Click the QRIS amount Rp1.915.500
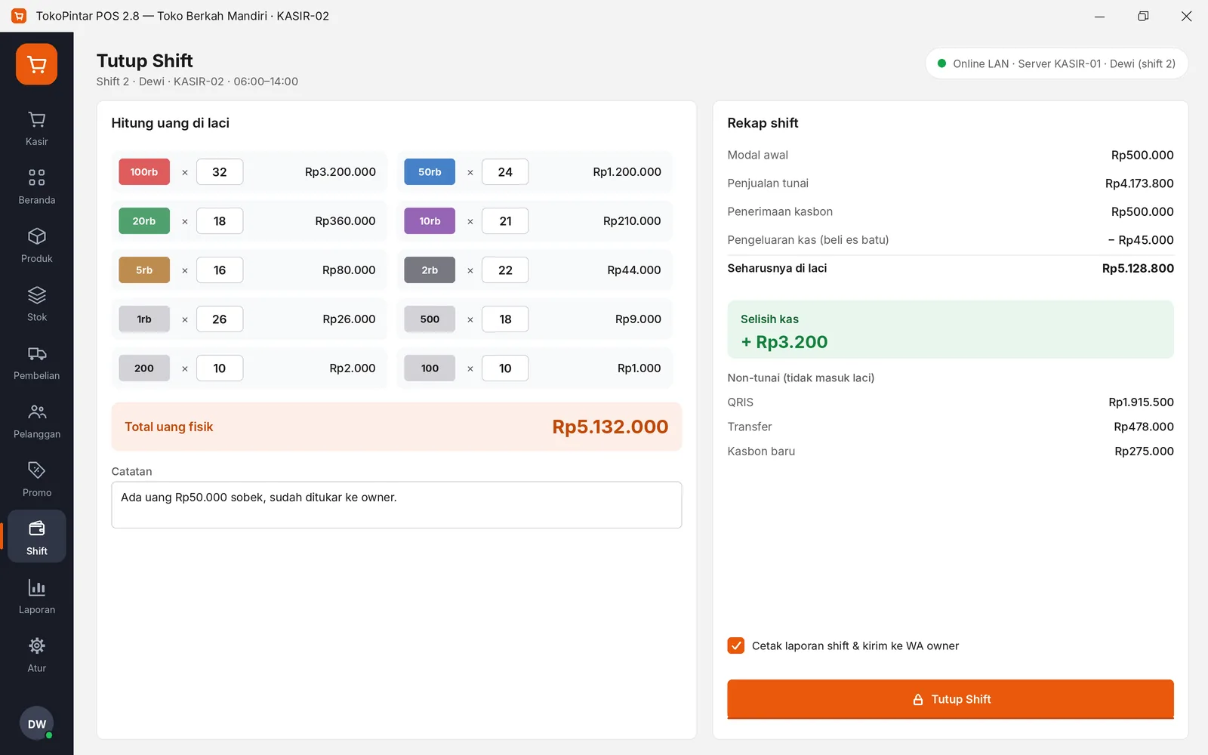1208x755 pixels. click(1141, 402)
